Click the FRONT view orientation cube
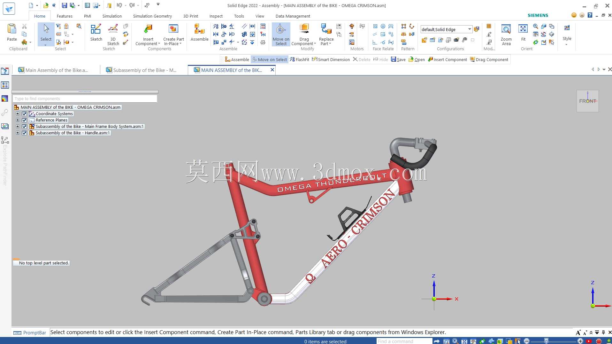 587,101
